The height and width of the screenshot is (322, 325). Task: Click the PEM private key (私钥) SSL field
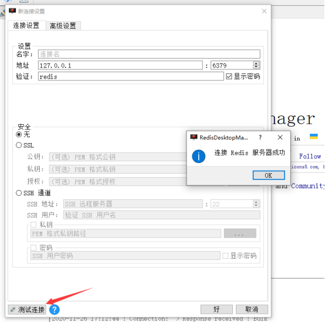[x=118, y=170]
